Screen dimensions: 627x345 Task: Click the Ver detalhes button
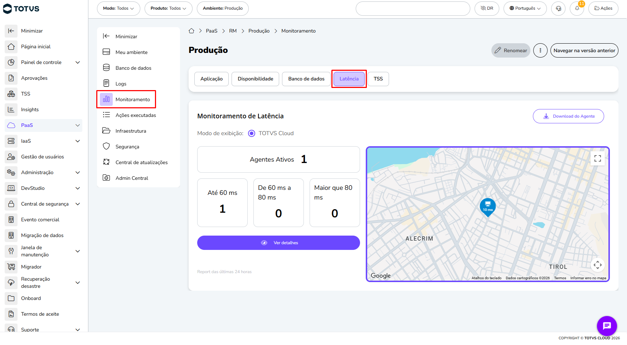pyautogui.click(x=278, y=243)
